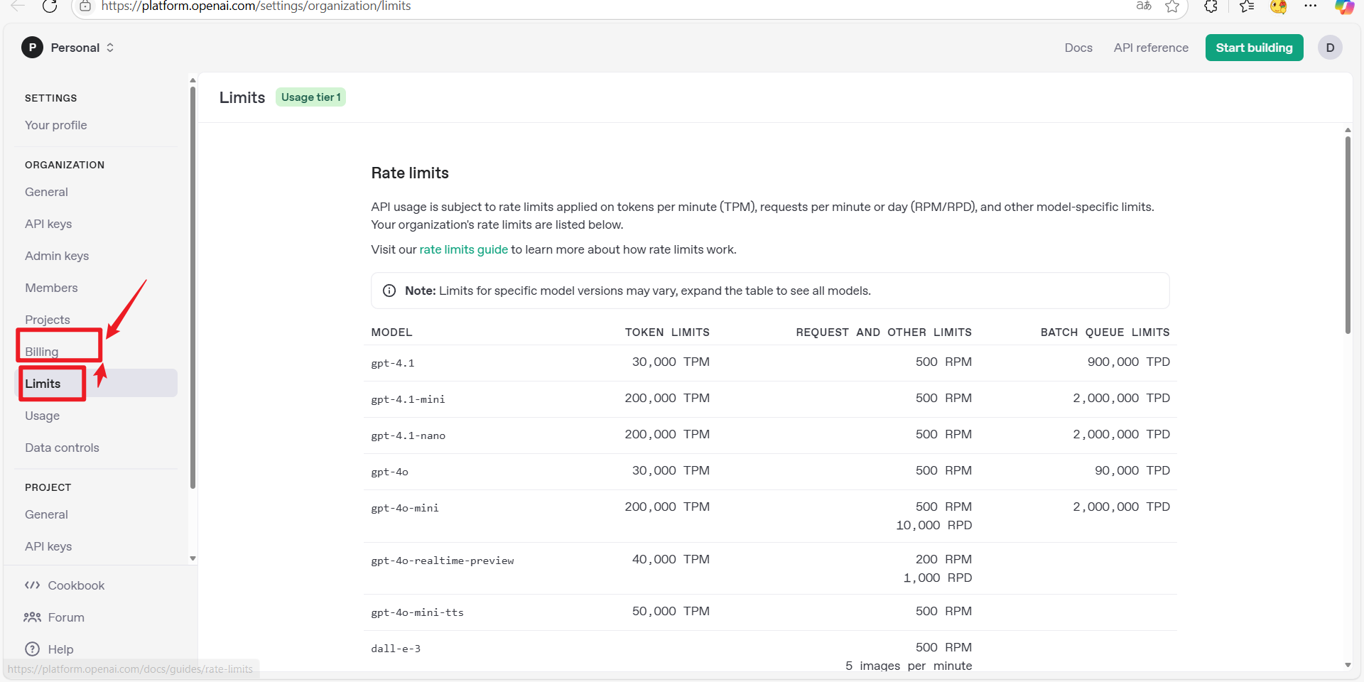The image size is (1364, 682).
Task: Open the favorites list icon
Action: tap(1247, 6)
